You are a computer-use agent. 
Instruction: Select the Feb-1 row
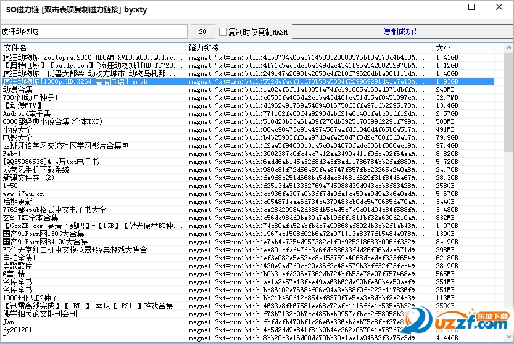pyautogui.click(x=247, y=154)
